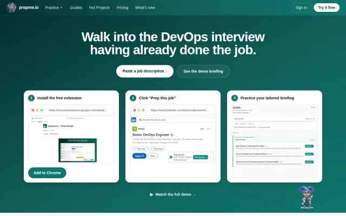This screenshot has height=216, width=346.
Task: Click the share arrow icon on NVIDIA job
Action: 202,129
